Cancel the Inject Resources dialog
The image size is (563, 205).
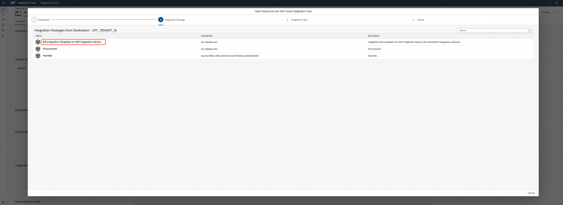pos(531,193)
